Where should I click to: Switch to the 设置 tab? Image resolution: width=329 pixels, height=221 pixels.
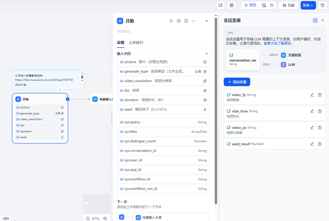click(120, 43)
